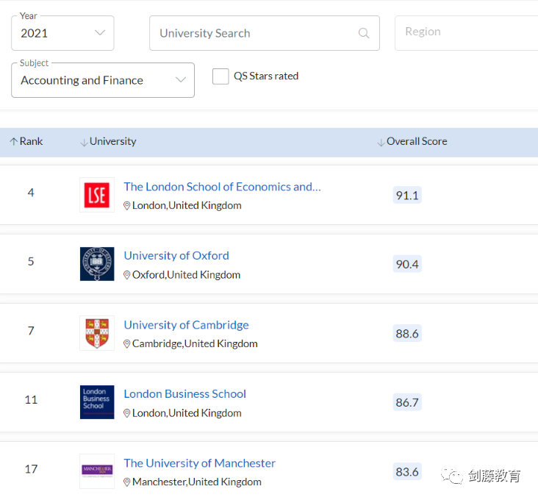Click the London Business School logo
Viewport: 538px width, 500px height.
click(97, 402)
